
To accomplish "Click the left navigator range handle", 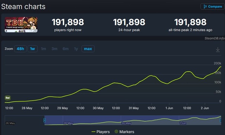I will point(45,120).
